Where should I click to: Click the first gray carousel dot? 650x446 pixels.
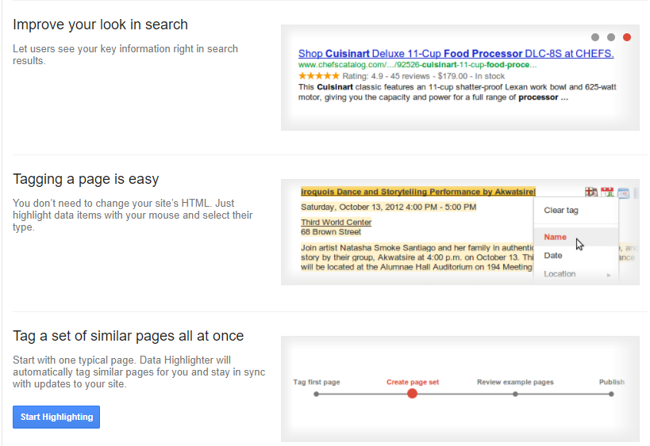(x=595, y=37)
